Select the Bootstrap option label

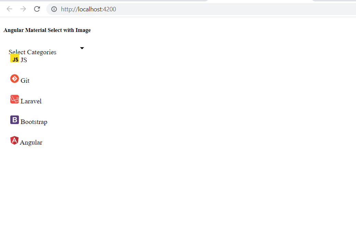[34, 122]
